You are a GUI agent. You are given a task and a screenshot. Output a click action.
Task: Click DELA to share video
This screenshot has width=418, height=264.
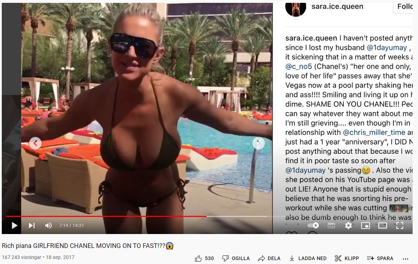coord(269,258)
